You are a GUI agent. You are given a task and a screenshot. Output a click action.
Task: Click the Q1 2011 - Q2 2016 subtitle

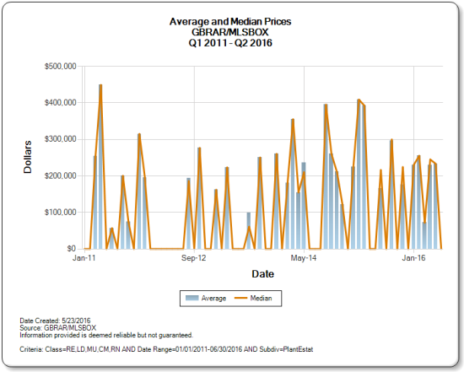pos(230,43)
